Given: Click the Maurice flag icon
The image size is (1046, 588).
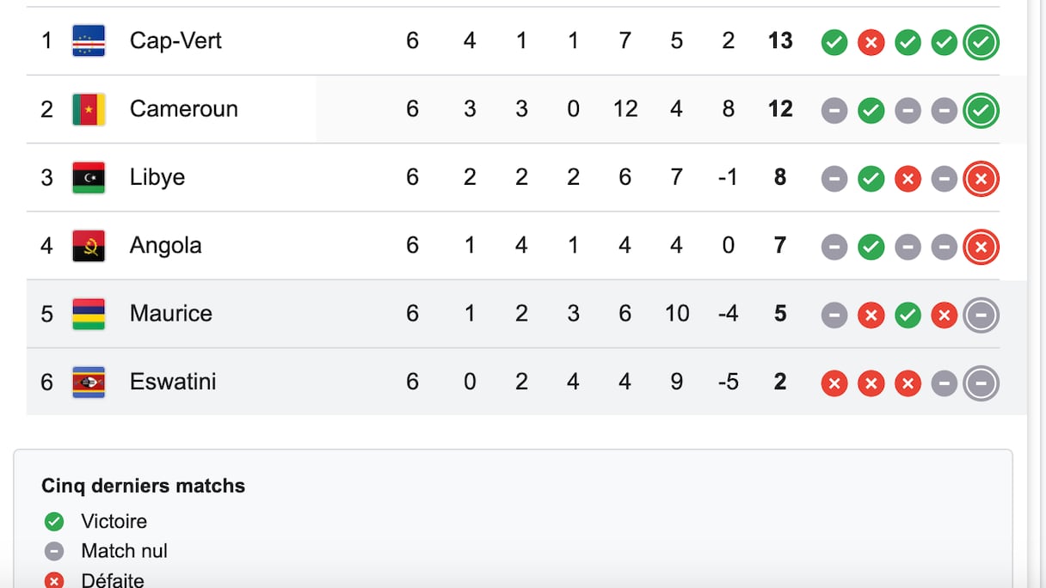Looking at the screenshot, I should [x=89, y=314].
